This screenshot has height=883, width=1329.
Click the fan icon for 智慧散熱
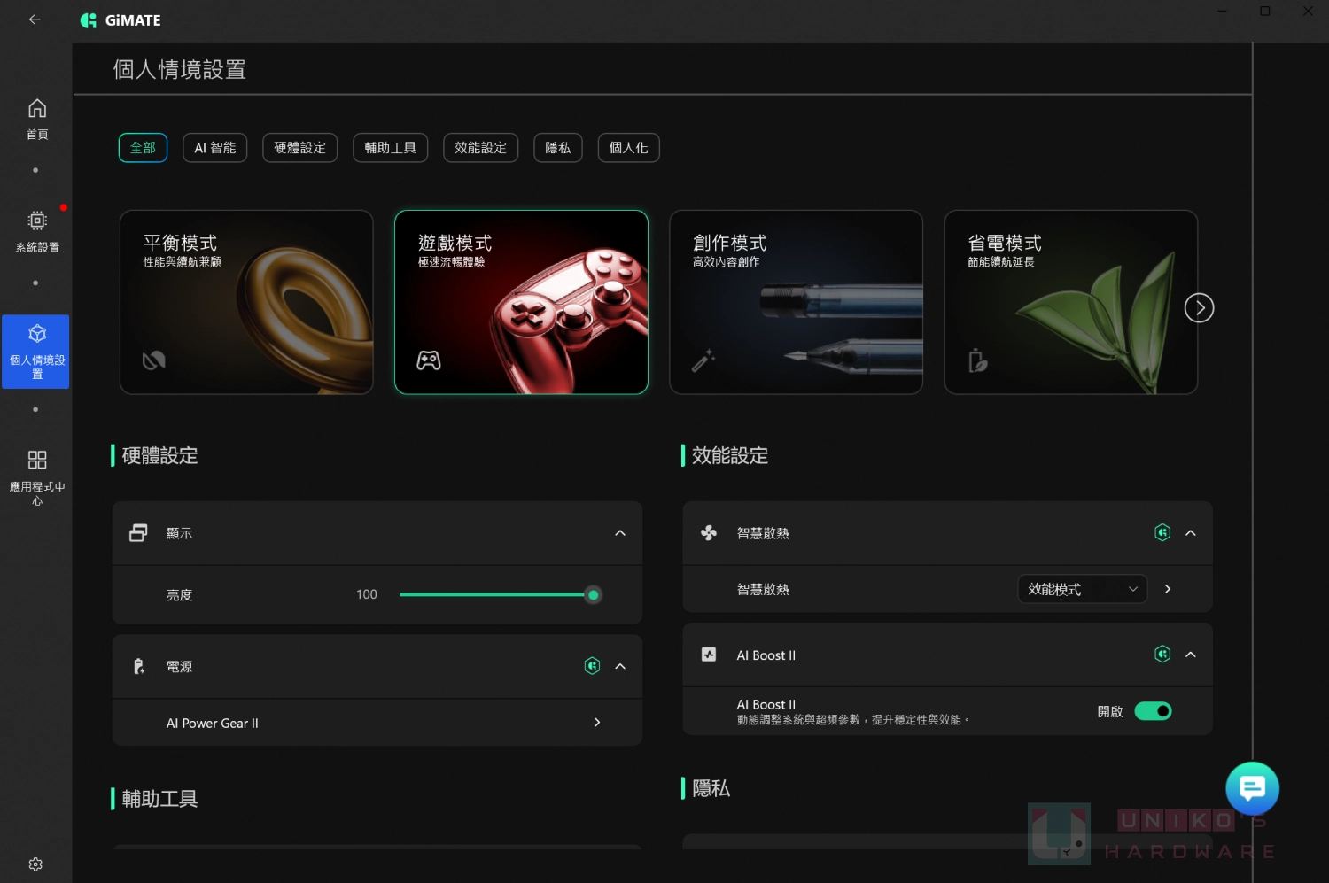tap(709, 533)
